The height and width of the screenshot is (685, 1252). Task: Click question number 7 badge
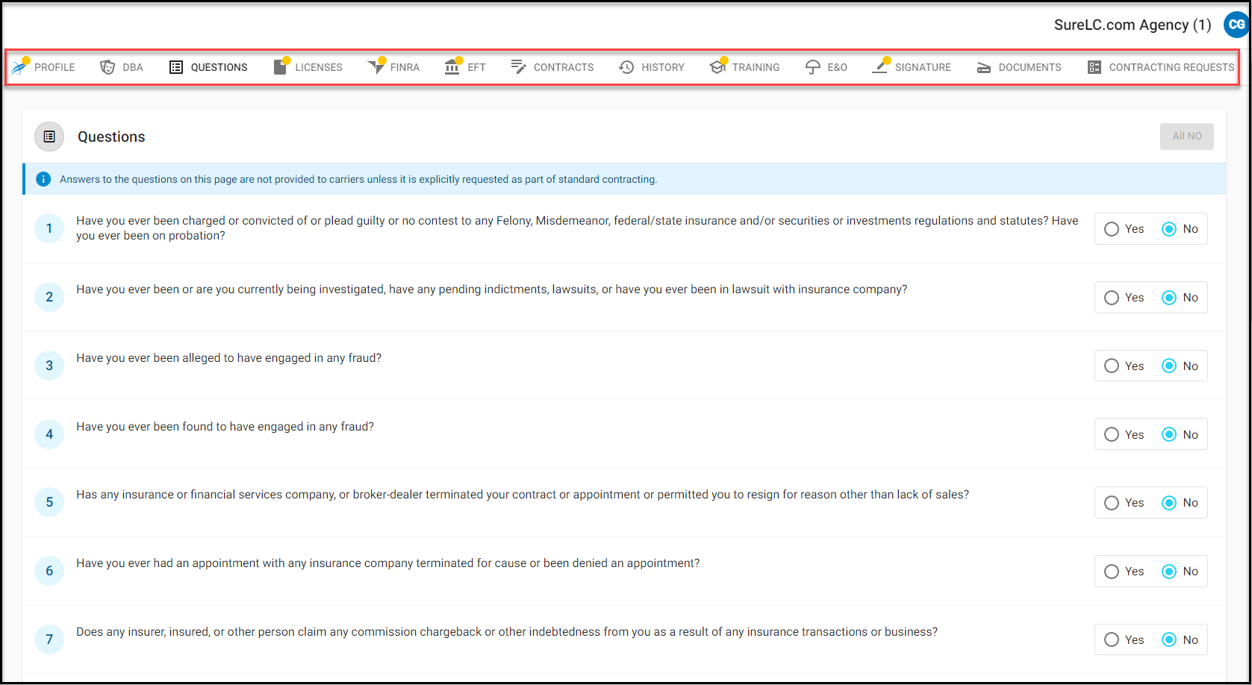click(x=49, y=639)
